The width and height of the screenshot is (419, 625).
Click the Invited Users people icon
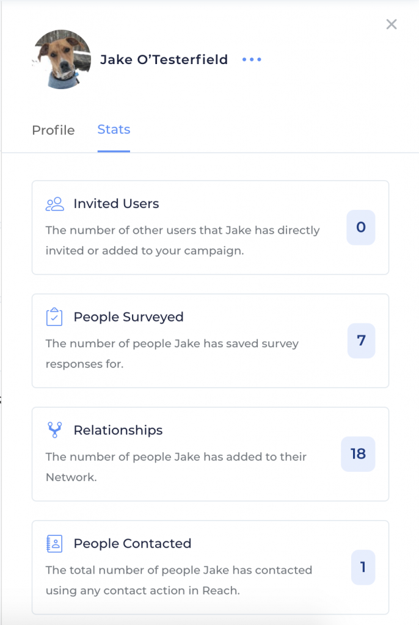point(55,204)
